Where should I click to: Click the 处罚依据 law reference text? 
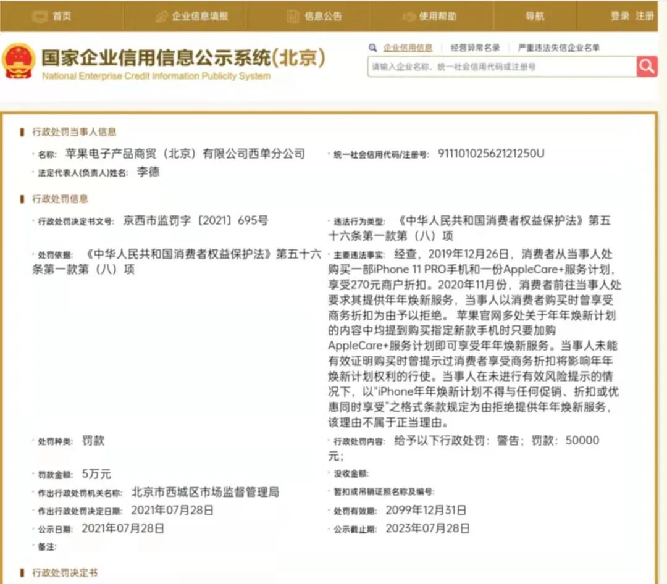177,262
